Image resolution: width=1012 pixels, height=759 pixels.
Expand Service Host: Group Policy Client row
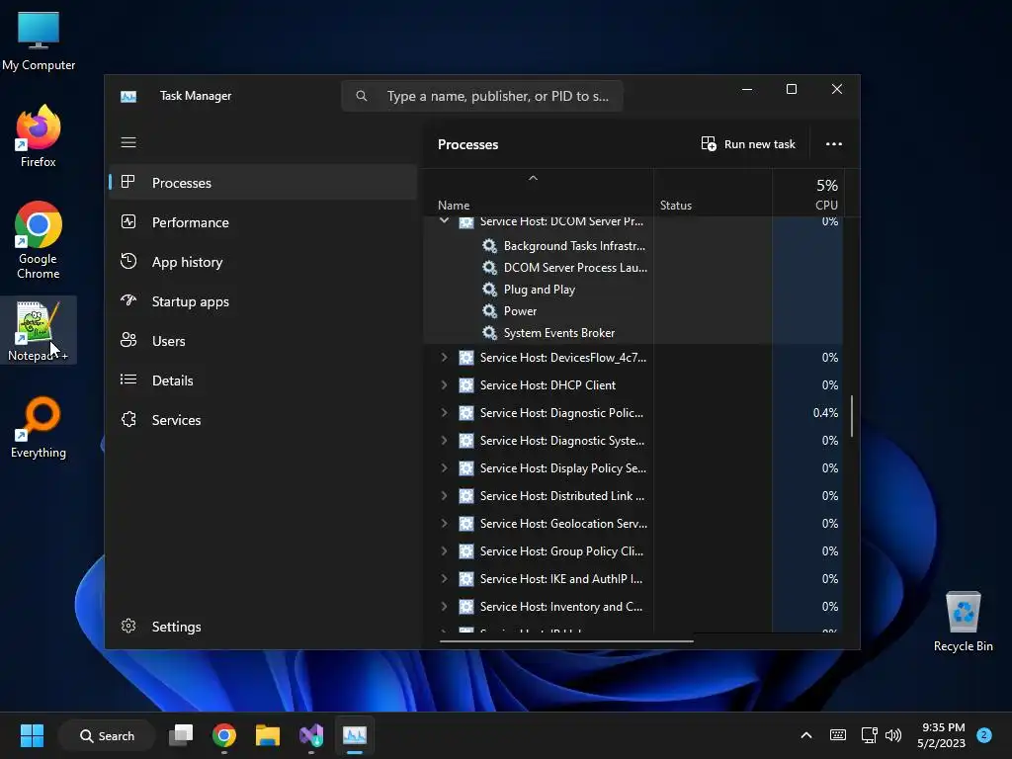444,551
